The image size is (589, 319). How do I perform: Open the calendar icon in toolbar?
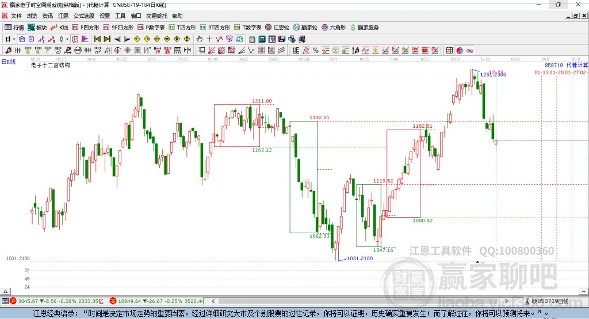252,39
